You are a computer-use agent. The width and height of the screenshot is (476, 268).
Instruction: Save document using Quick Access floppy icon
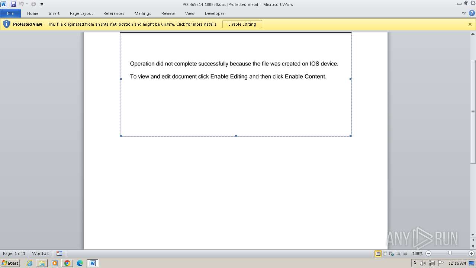point(13,4)
